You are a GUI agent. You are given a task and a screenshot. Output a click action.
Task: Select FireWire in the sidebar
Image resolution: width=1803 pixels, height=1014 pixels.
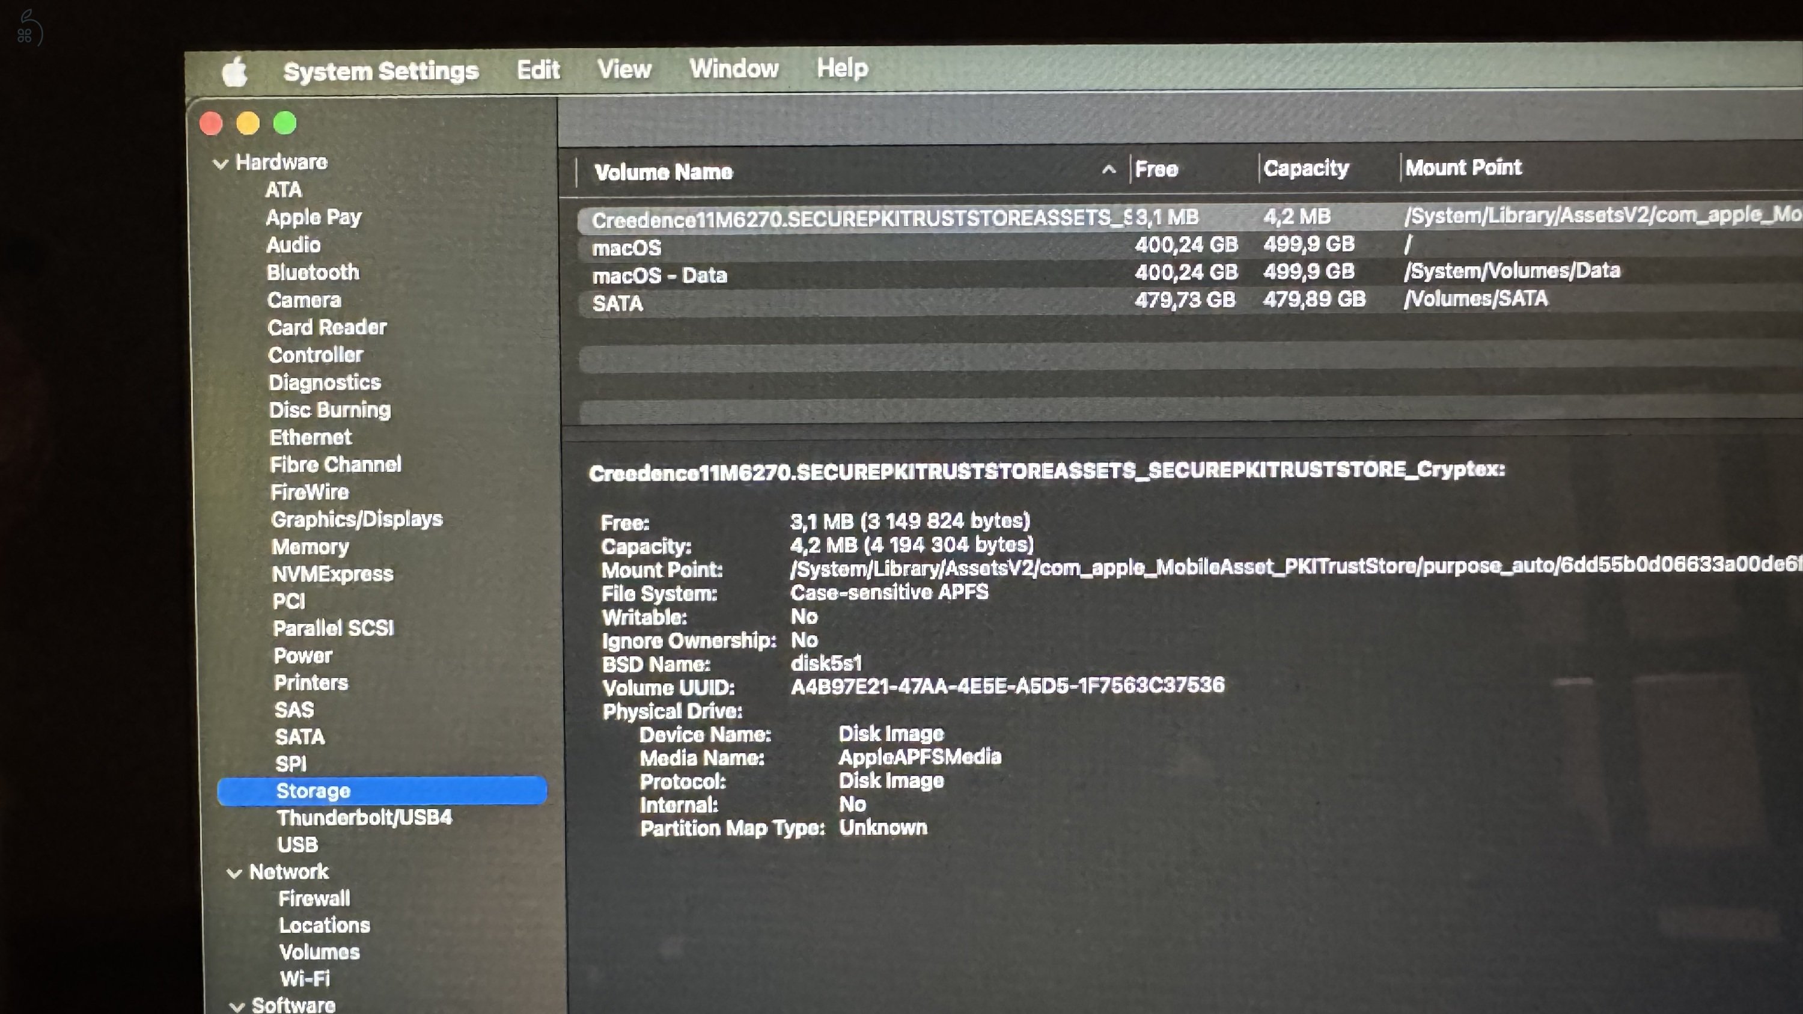coord(310,493)
